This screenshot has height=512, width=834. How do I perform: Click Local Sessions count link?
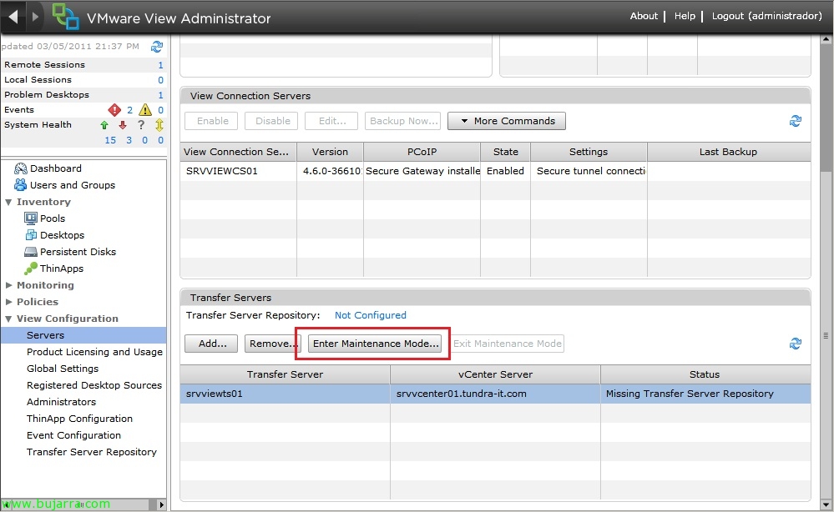pos(160,80)
